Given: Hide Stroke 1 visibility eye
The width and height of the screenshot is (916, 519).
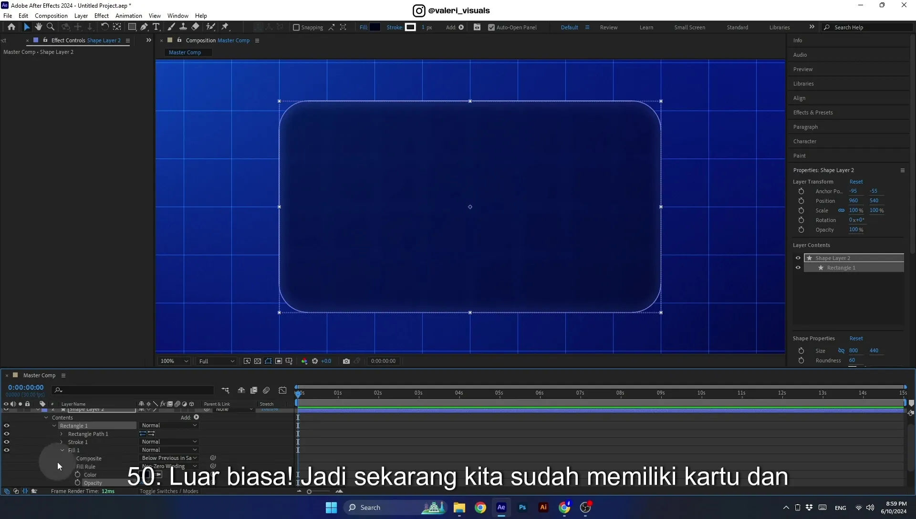Looking at the screenshot, I should click(x=7, y=442).
